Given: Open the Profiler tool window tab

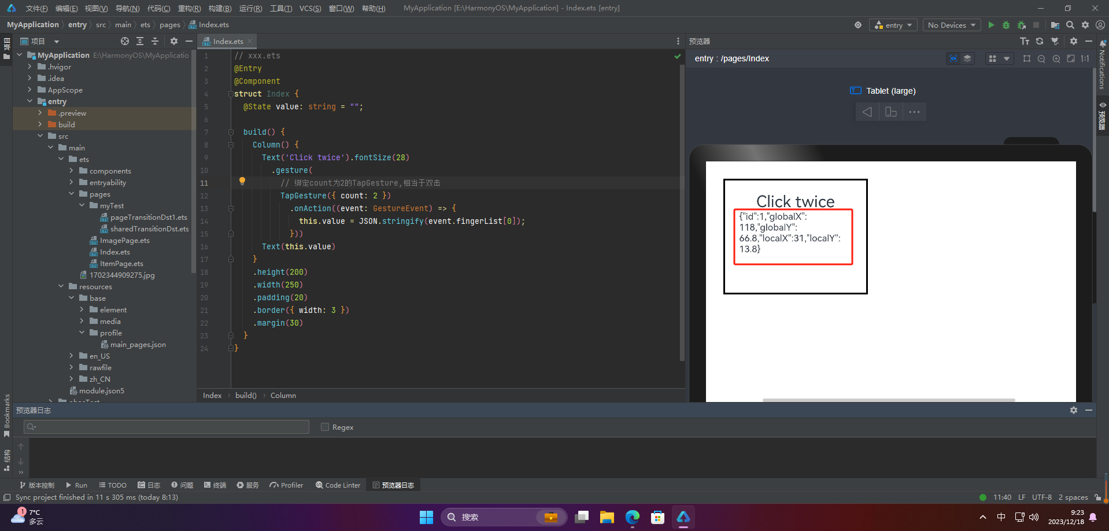Looking at the screenshot, I should (286, 485).
